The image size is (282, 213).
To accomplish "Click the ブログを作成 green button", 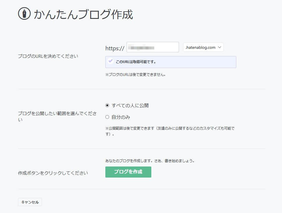I will (128, 172).
